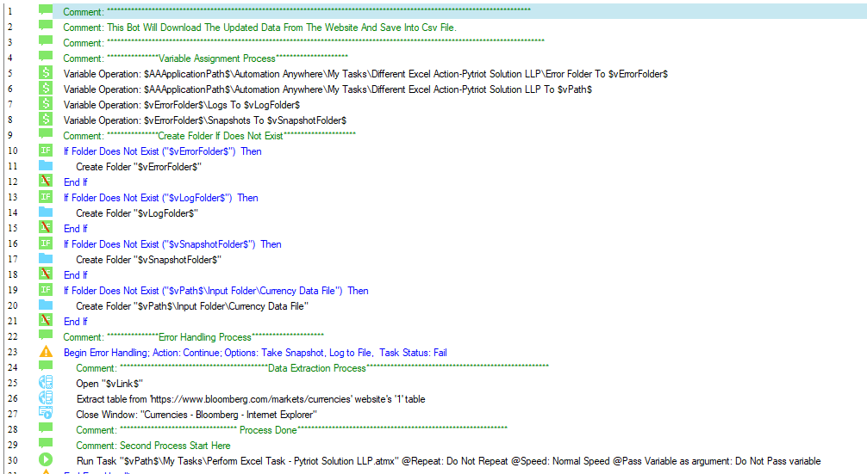Click the IF icon for vSnapshotFolder condition
The height and width of the screenshot is (474, 867).
[x=46, y=243]
